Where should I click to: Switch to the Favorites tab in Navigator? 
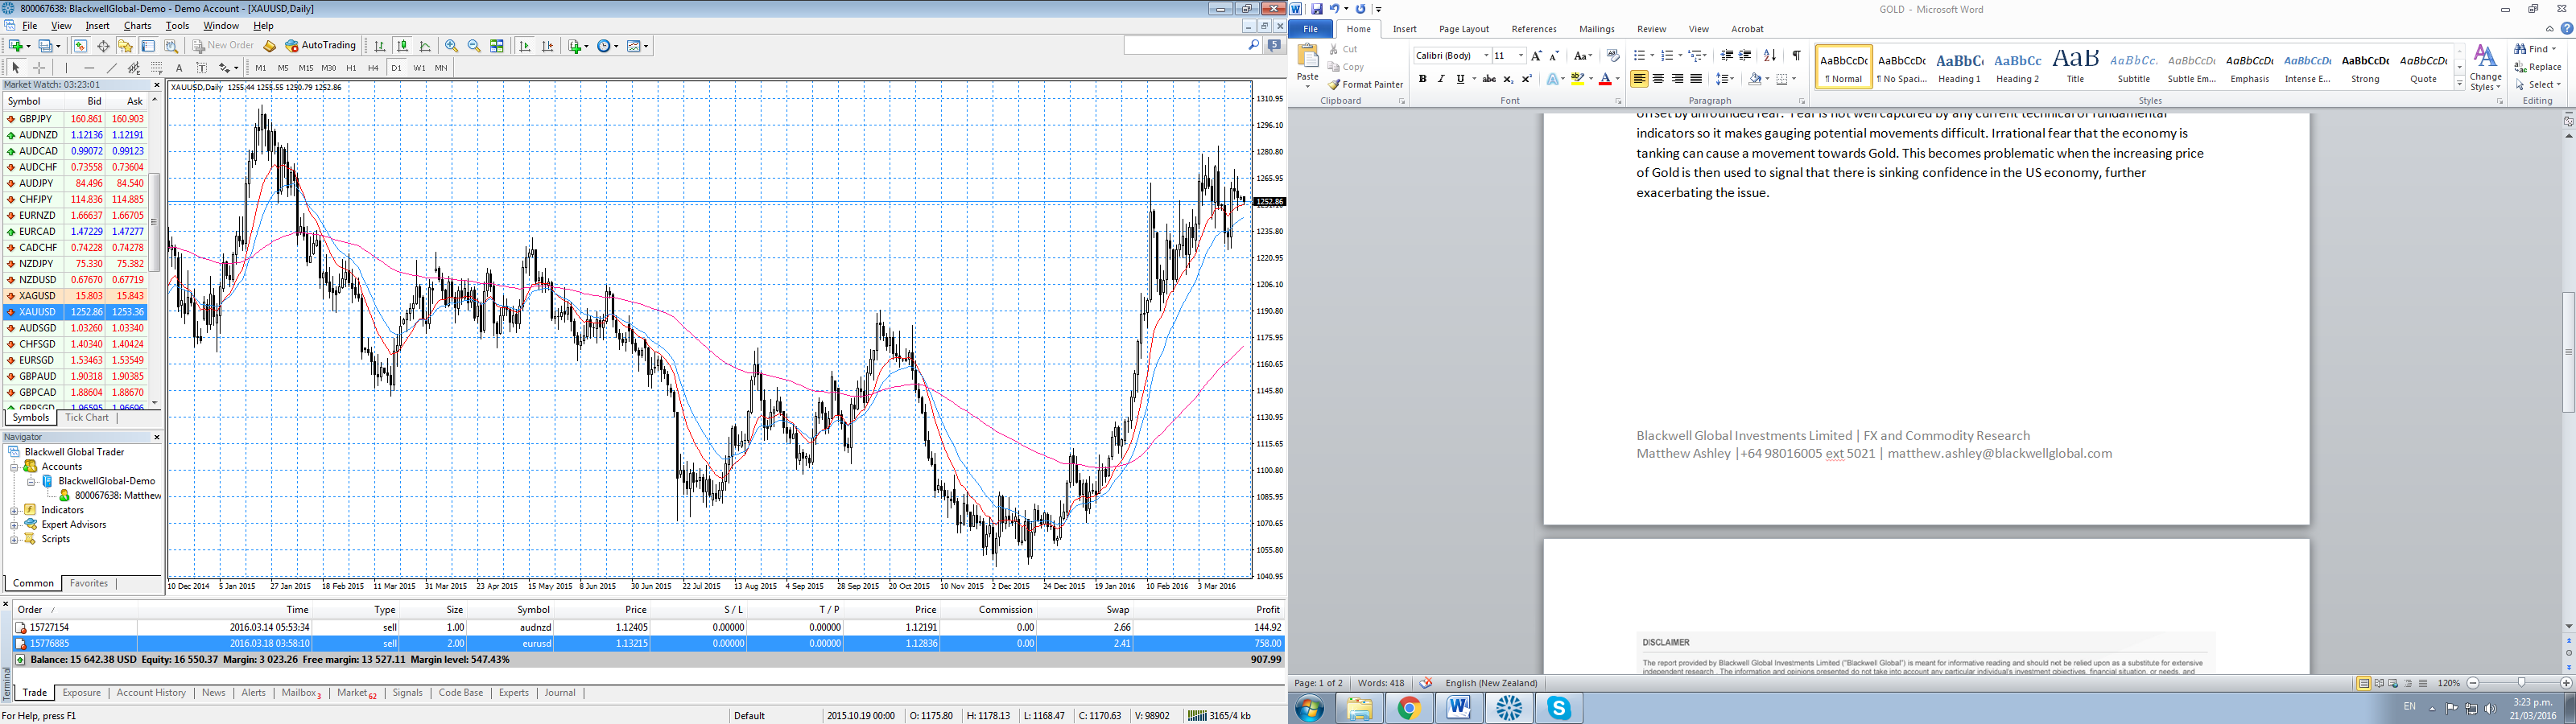tap(88, 583)
